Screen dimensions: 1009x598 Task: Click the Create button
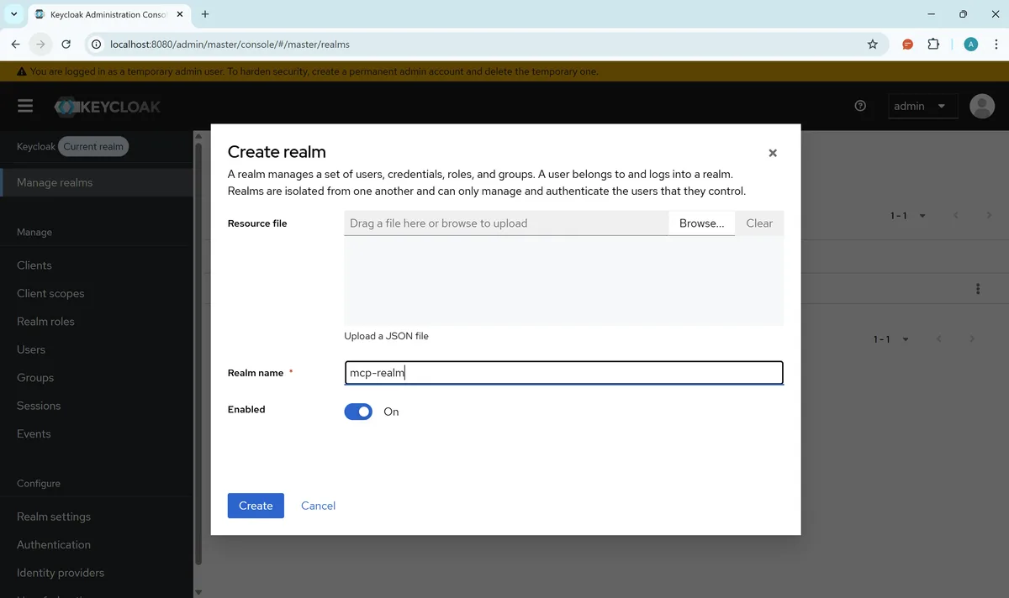click(256, 506)
